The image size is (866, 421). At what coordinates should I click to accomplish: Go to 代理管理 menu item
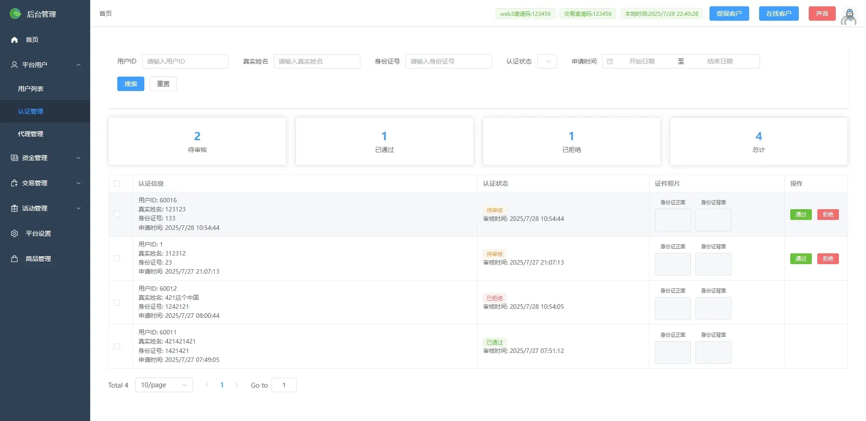point(31,134)
